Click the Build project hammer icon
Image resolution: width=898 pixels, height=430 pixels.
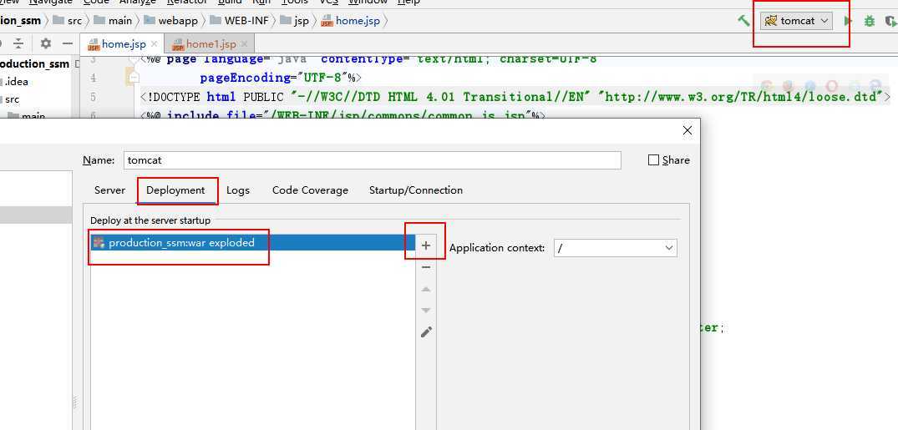click(743, 21)
